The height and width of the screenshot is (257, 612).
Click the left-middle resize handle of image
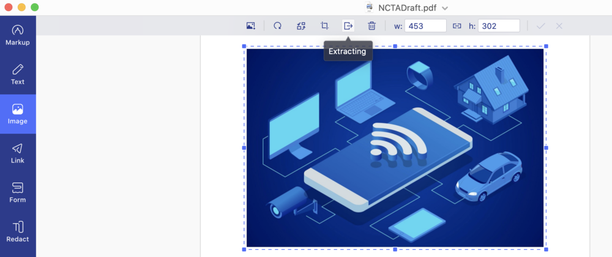[x=244, y=148]
